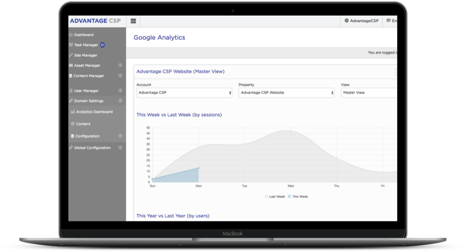This screenshot has width=466, height=251.
Task: Open Task Manager in sidebar
Action: (x=86, y=45)
